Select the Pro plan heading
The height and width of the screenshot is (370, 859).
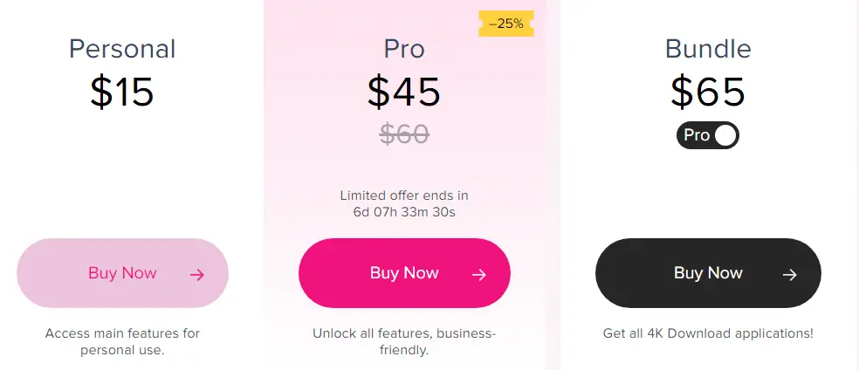click(x=404, y=49)
